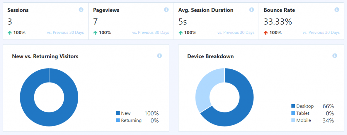Screen dimensions: 347x135
Task: Click the Sessions card title
Action: (x=18, y=10)
